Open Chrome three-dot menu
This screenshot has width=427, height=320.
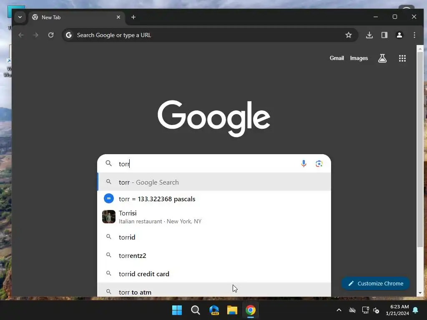414,35
